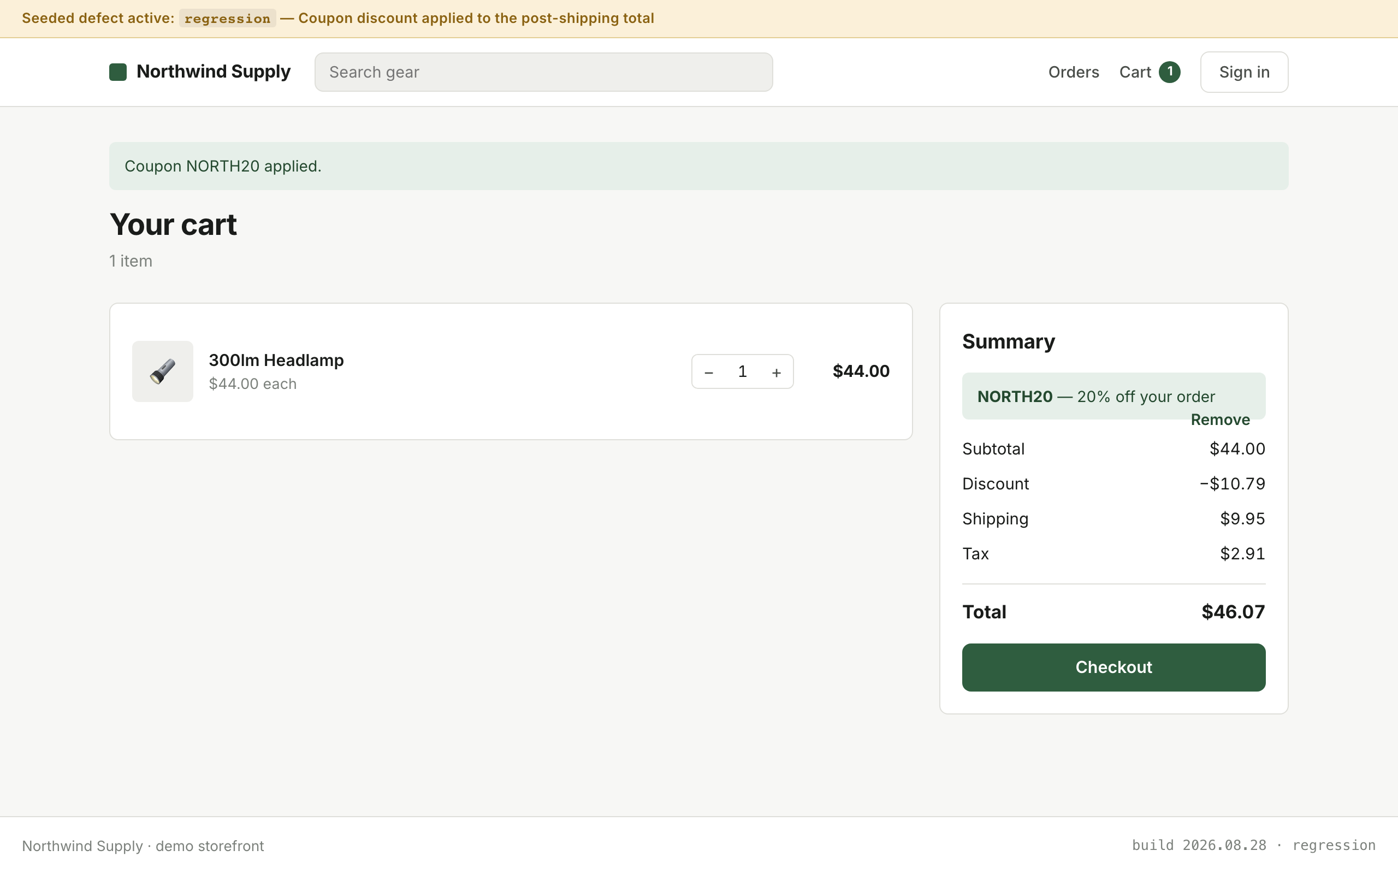The width and height of the screenshot is (1398, 874).
Task: Click the Tax amount $2.91
Action: [1242, 554]
